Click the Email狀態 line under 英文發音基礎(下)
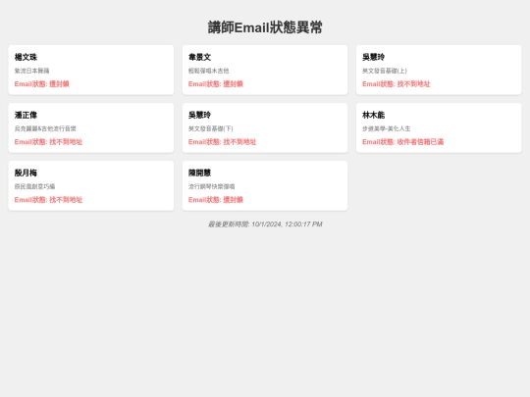Image resolution: width=530 pixels, height=397 pixels. [223, 142]
